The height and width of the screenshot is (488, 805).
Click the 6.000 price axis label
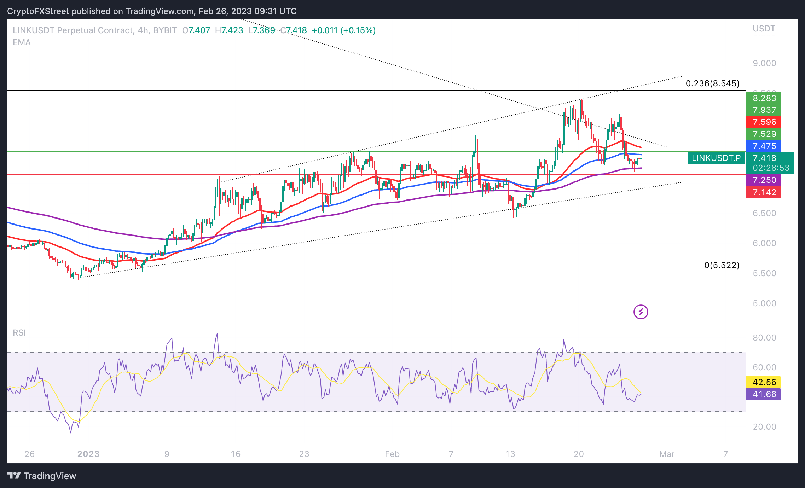coord(764,243)
